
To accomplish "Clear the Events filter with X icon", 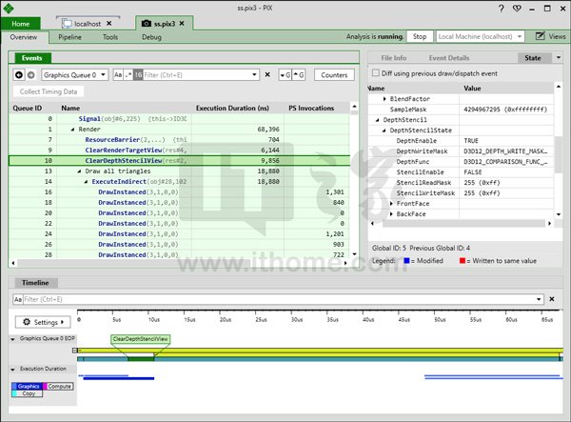I will click(267, 74).
